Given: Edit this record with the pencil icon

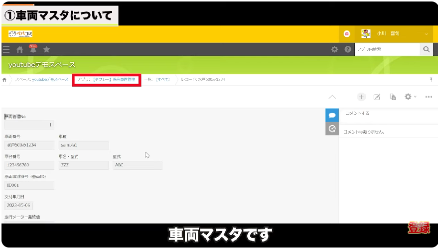Looking at the screenshot, I should coord(377,97).
